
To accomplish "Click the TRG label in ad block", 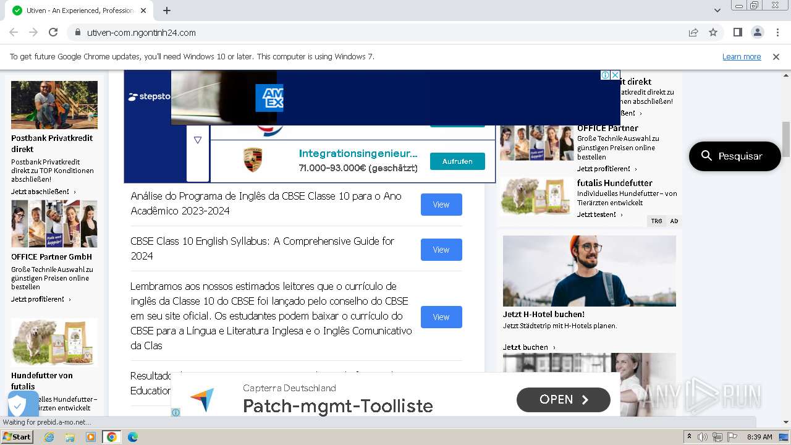I will click(656, 221).
